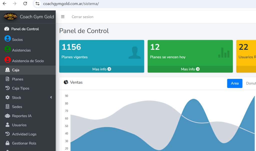Expand the Stock submenu arrow
This screenshot has height=151, width=256.
tap(51, 98)
